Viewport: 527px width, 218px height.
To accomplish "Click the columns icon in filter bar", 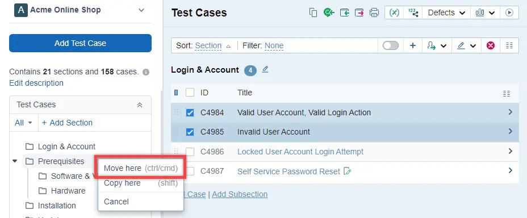I will tap(509, 45).
